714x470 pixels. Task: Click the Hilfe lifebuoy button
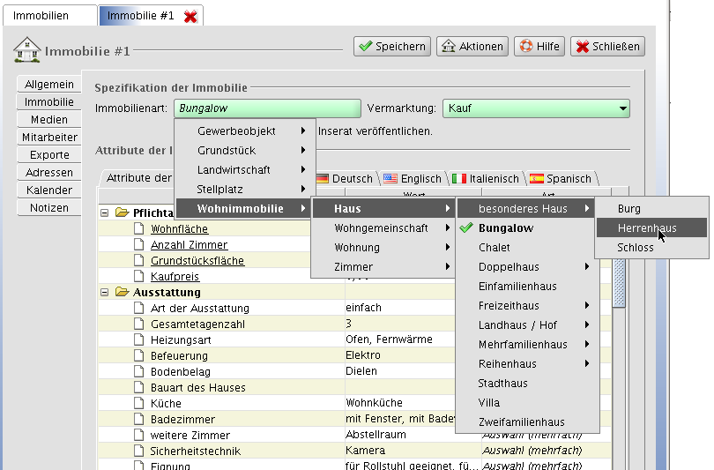pos(539,47)
